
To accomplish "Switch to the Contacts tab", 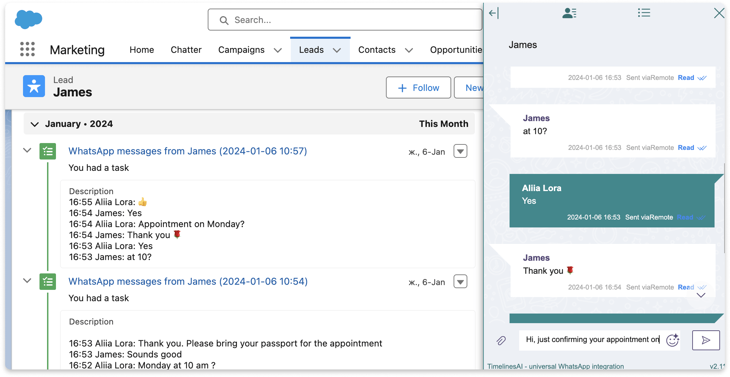I will pyautogui.click(x=377, y=50).
